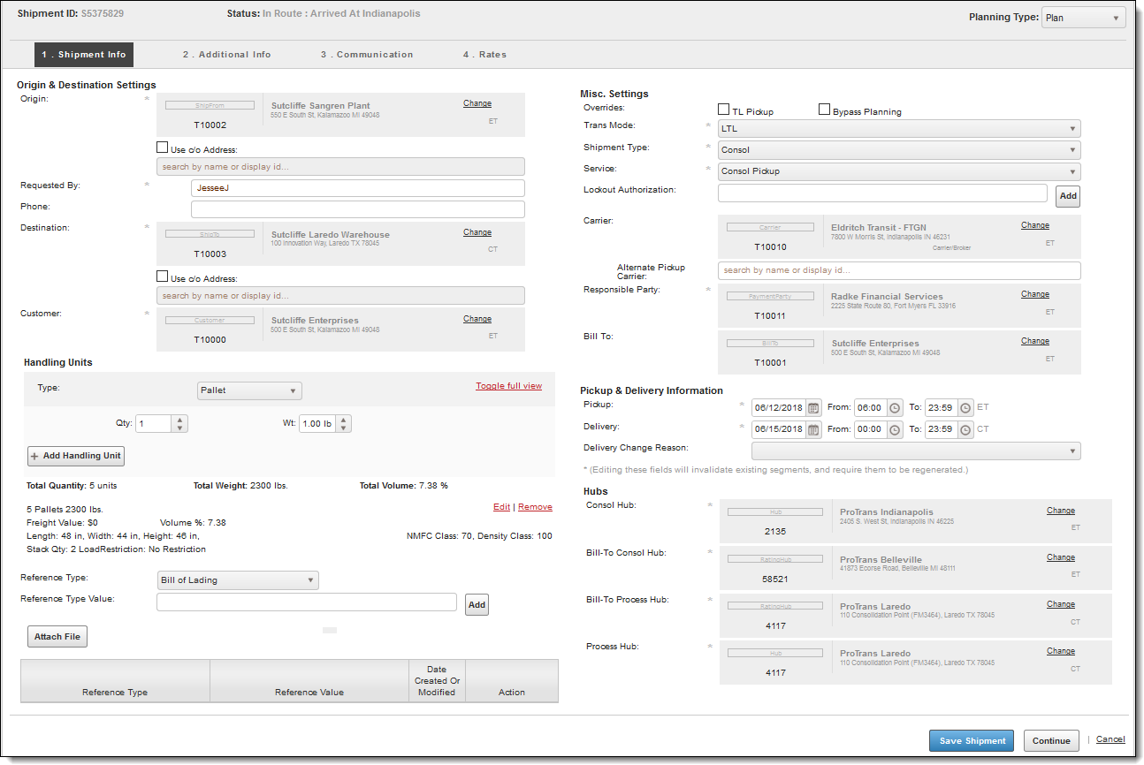Viewport: 1144px width, 765px height.
Task: Click the Delivery From time clock icon
Action: (895, 429)
